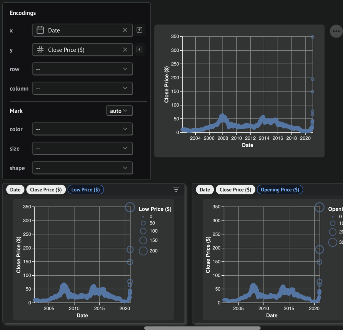Click the calendar icon in Date field
Image resolution: width=343 pixels, height=330 pixels.
click(x=40, y=30)
